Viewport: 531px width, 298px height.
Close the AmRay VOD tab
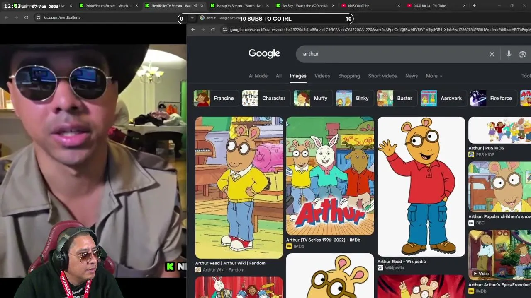333,6
